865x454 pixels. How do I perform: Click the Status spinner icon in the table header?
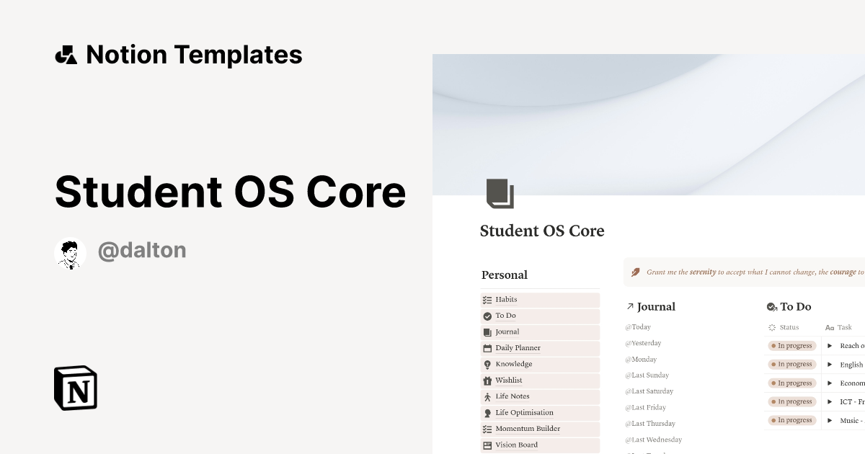tap(773, 327)
